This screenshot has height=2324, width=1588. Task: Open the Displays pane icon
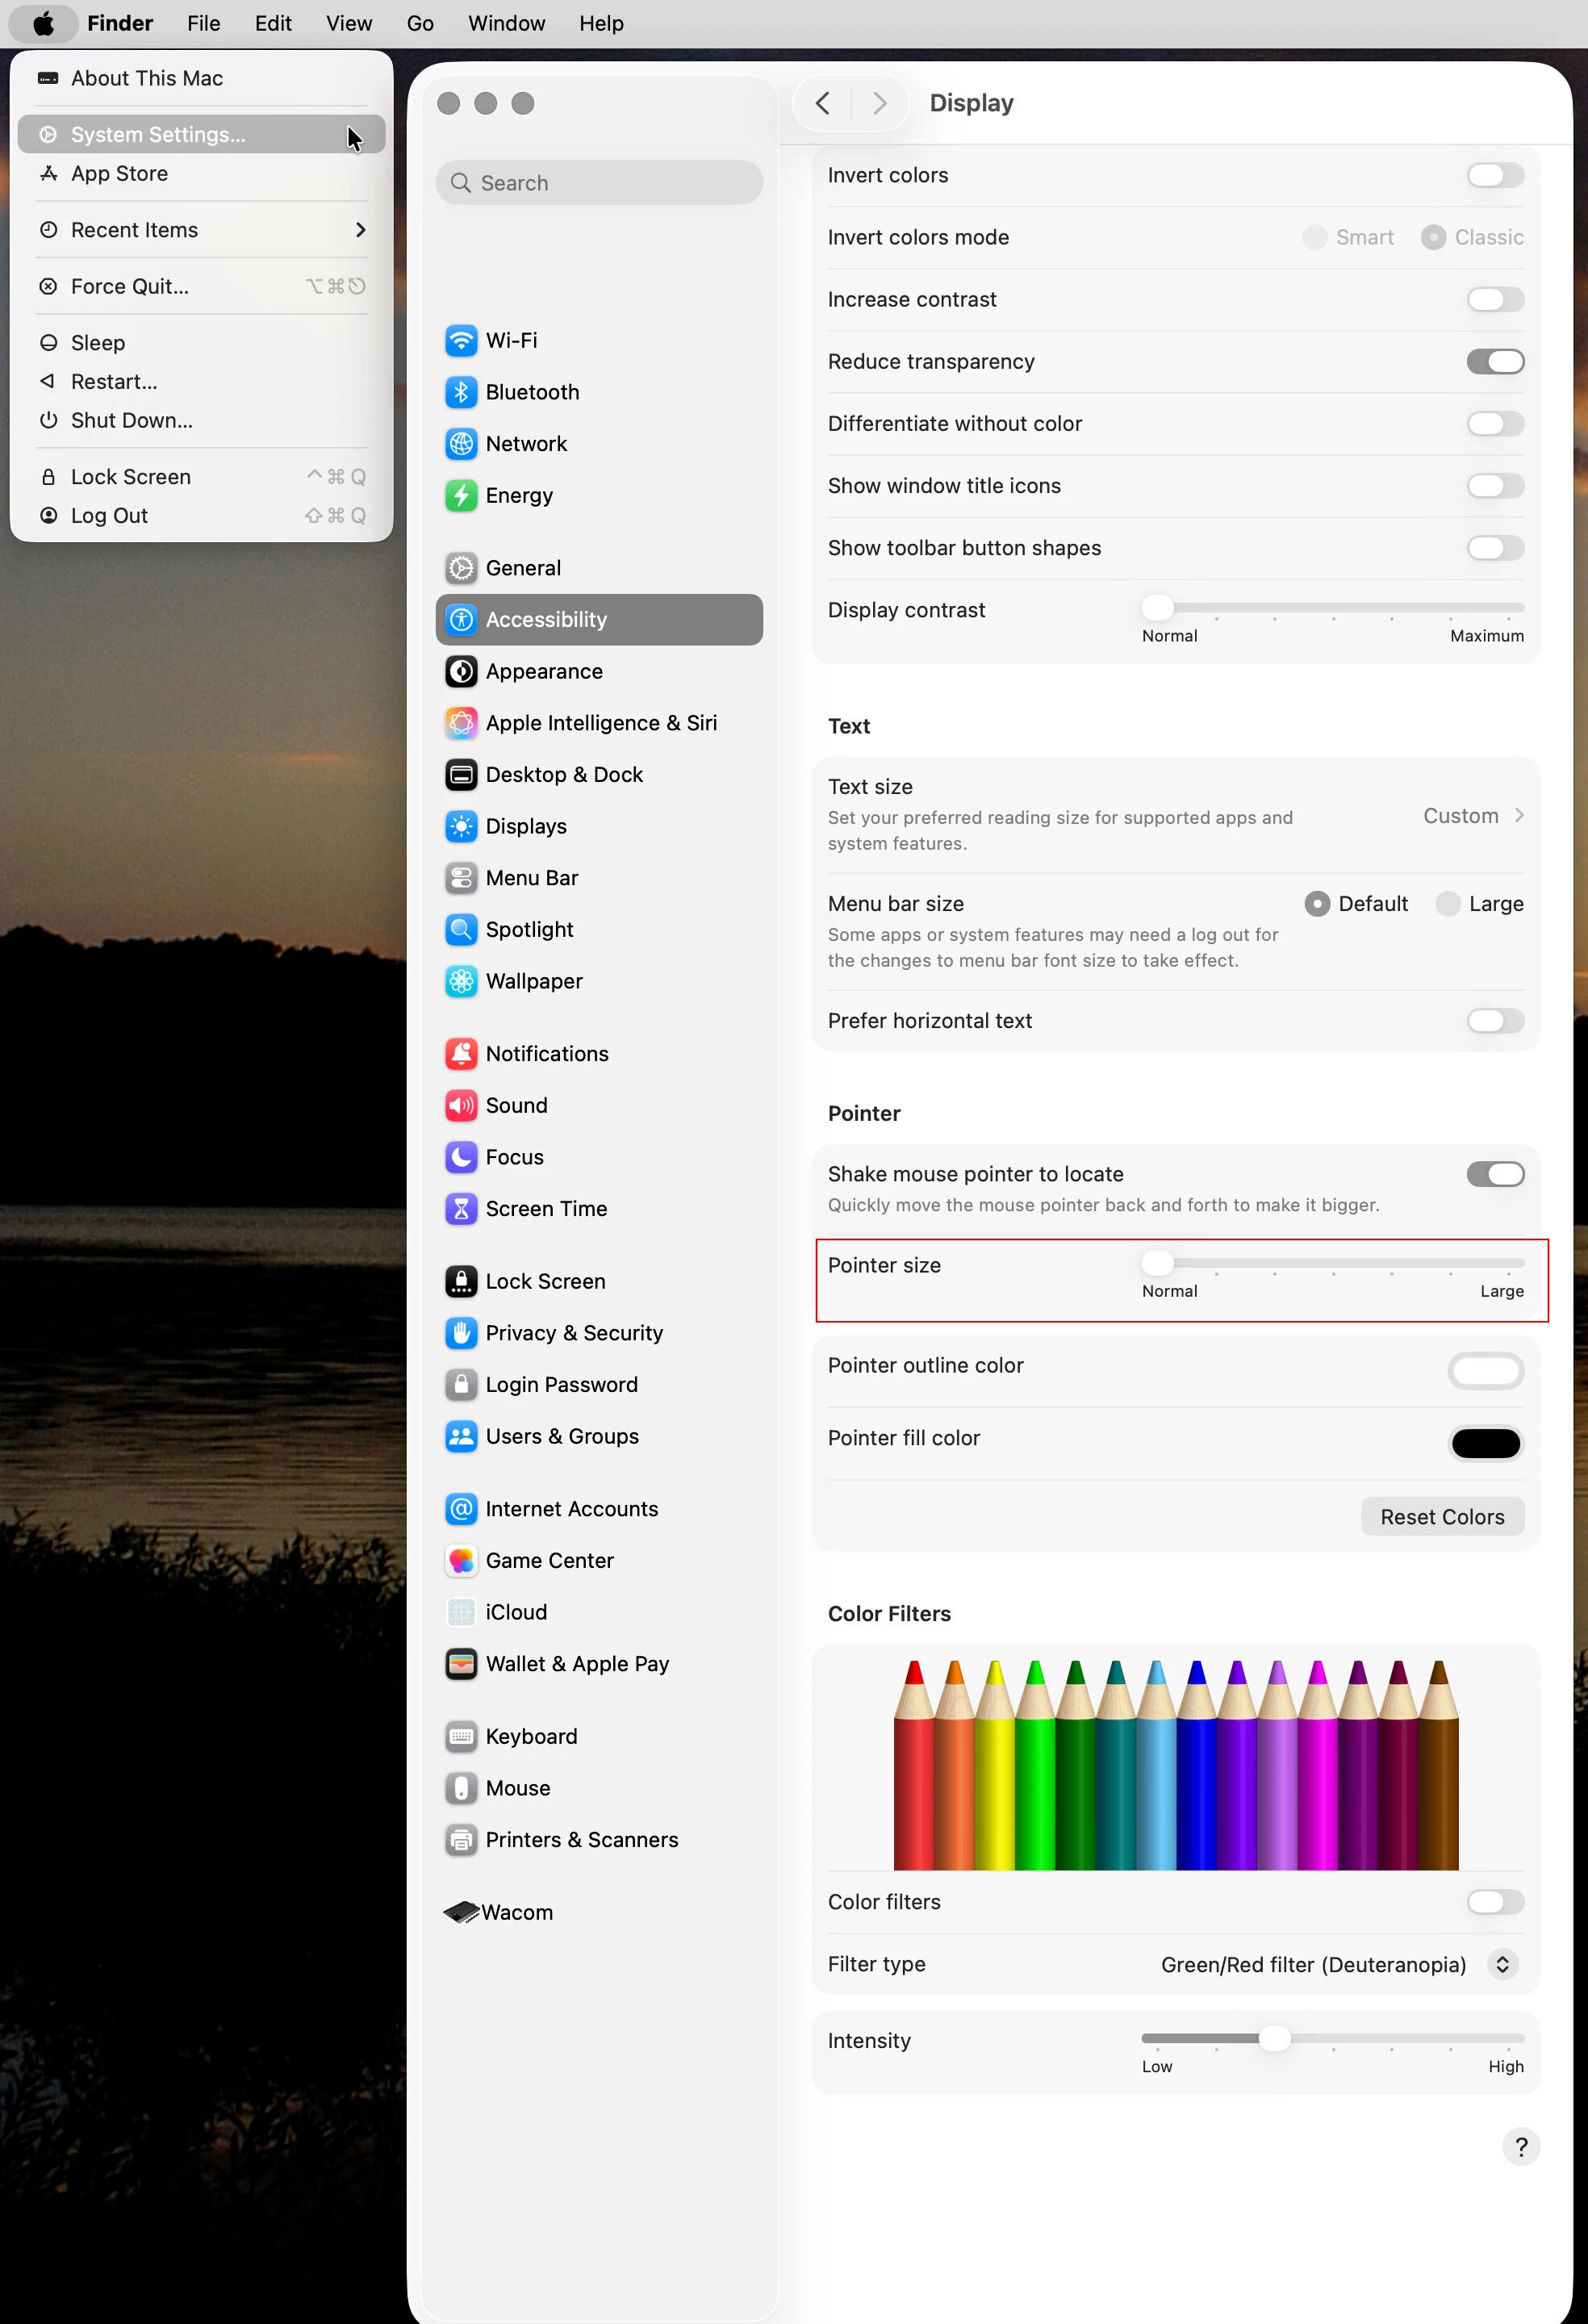pyautogui.click(x=461, y=826)
